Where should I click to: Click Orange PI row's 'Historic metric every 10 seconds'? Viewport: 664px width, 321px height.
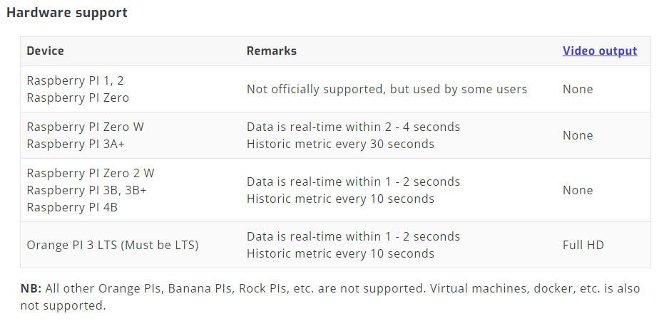tap(340, 253)
